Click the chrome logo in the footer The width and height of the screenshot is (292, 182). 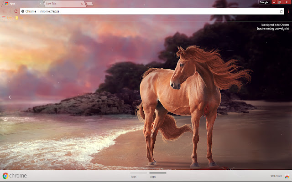point(15,176)
